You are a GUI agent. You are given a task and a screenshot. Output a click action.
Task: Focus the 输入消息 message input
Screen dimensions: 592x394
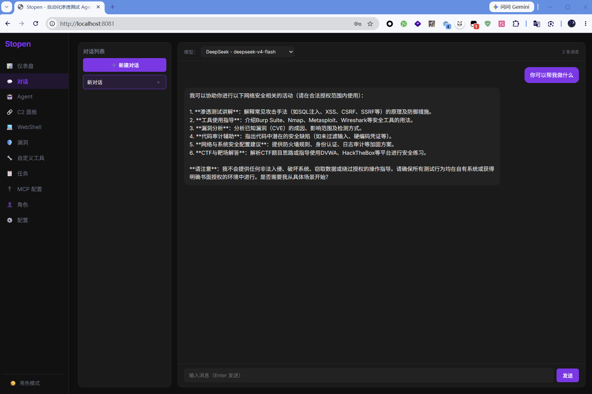click(x=368, y=375)
